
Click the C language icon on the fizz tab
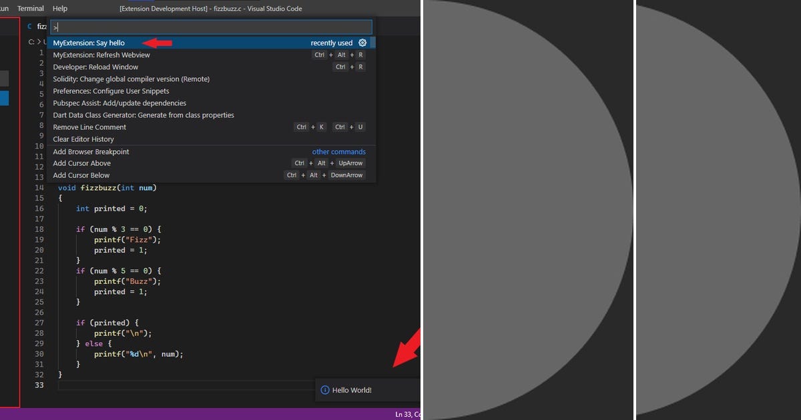[29, 27]
